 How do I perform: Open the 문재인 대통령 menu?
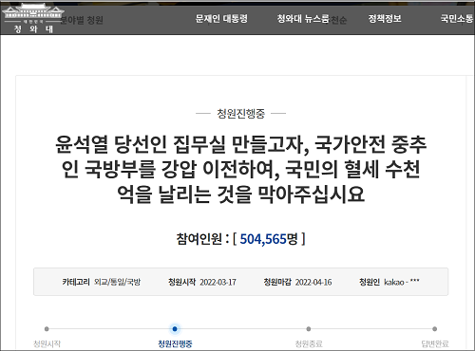click(x=221, y=19)
